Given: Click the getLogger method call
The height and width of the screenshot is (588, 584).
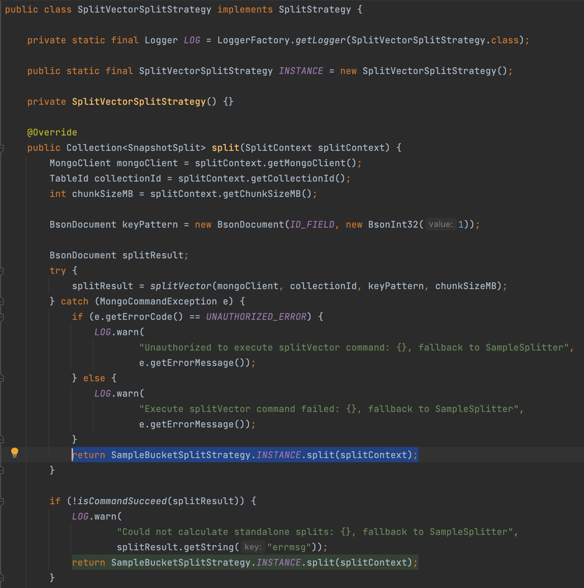Looking at the screenshot, I should [320, 40].
